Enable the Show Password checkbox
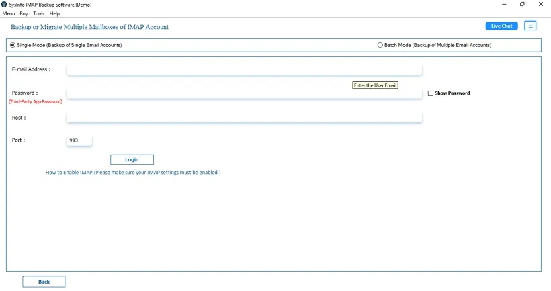This screenshot has height=291, width=551. (431, 93)
